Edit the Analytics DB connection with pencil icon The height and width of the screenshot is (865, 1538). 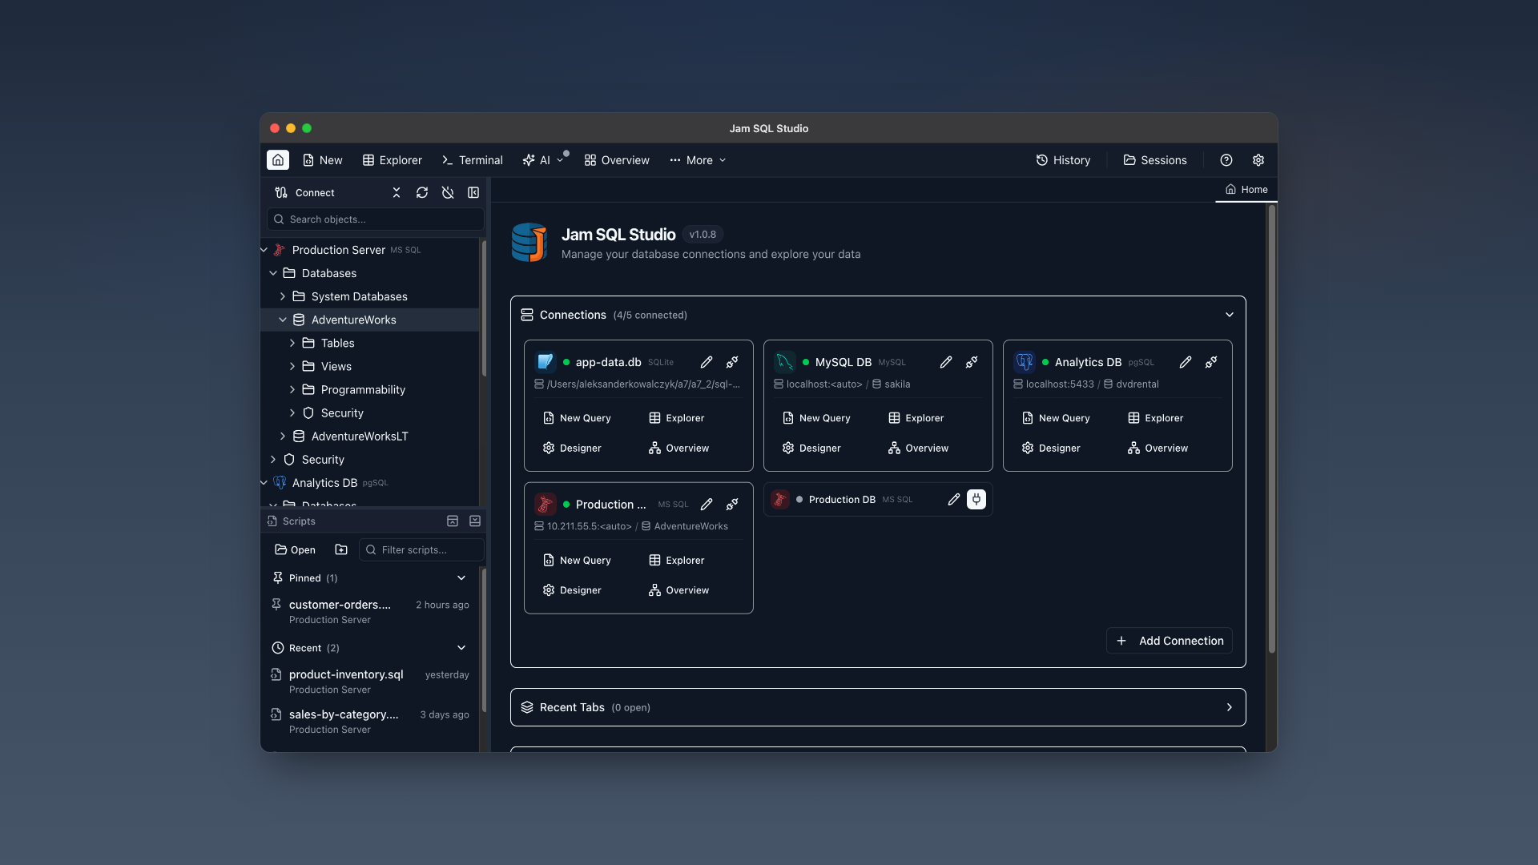[1186, 362]
